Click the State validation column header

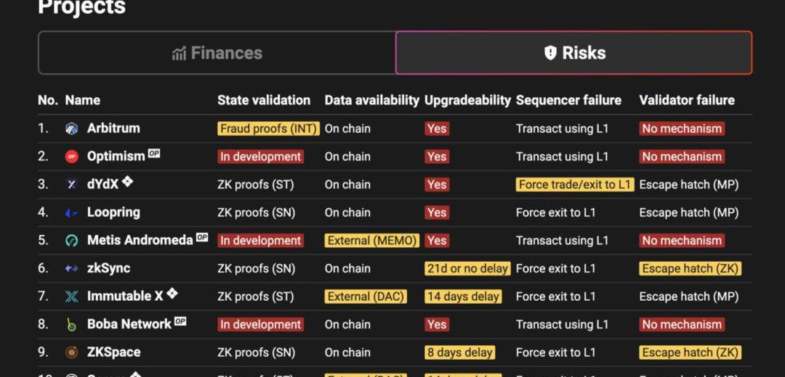[264, 100]
